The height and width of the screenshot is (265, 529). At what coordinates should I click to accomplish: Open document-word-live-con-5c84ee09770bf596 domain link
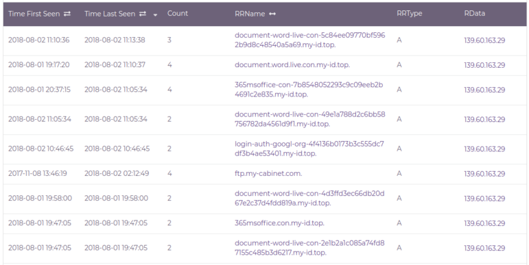(x=309, y=40)
